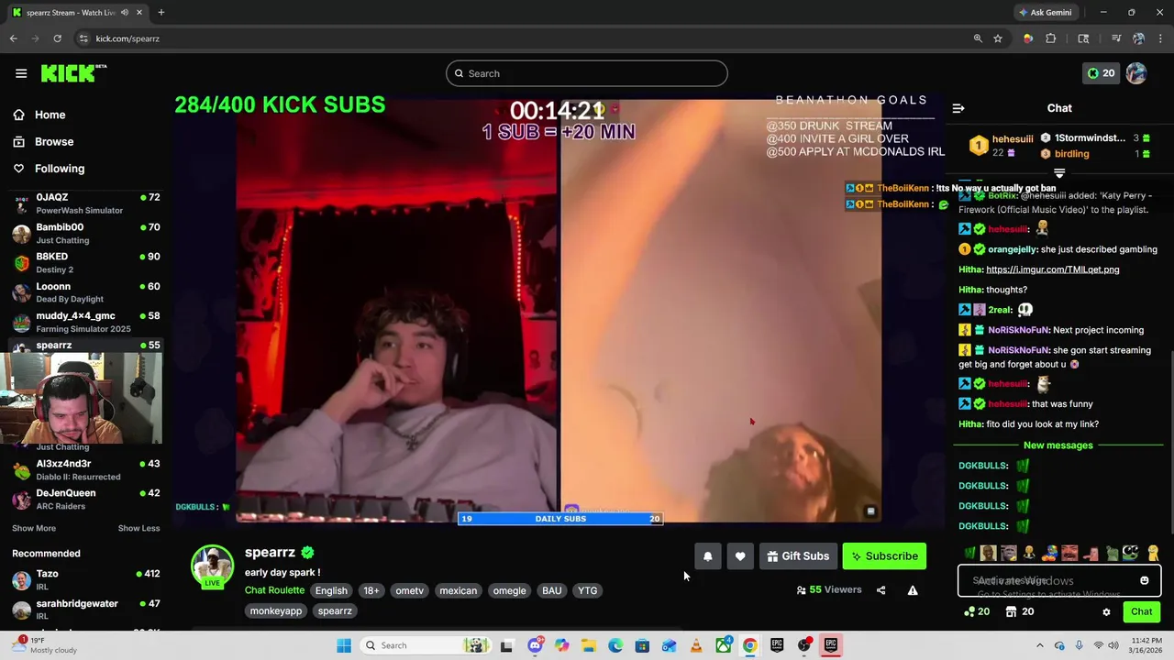Bookmark page with the star icon
Screen dimensions: 1174x660
coord(998,38)
